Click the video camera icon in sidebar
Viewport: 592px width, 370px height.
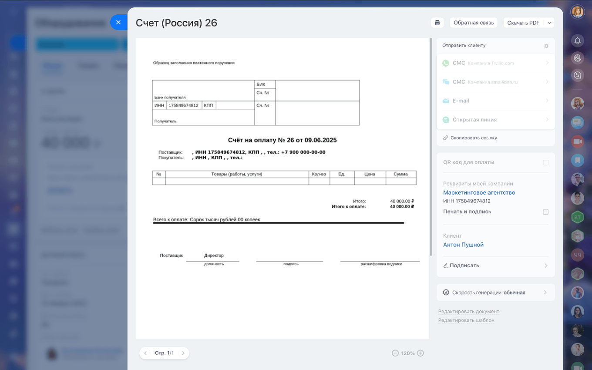[x=577, y=141]
